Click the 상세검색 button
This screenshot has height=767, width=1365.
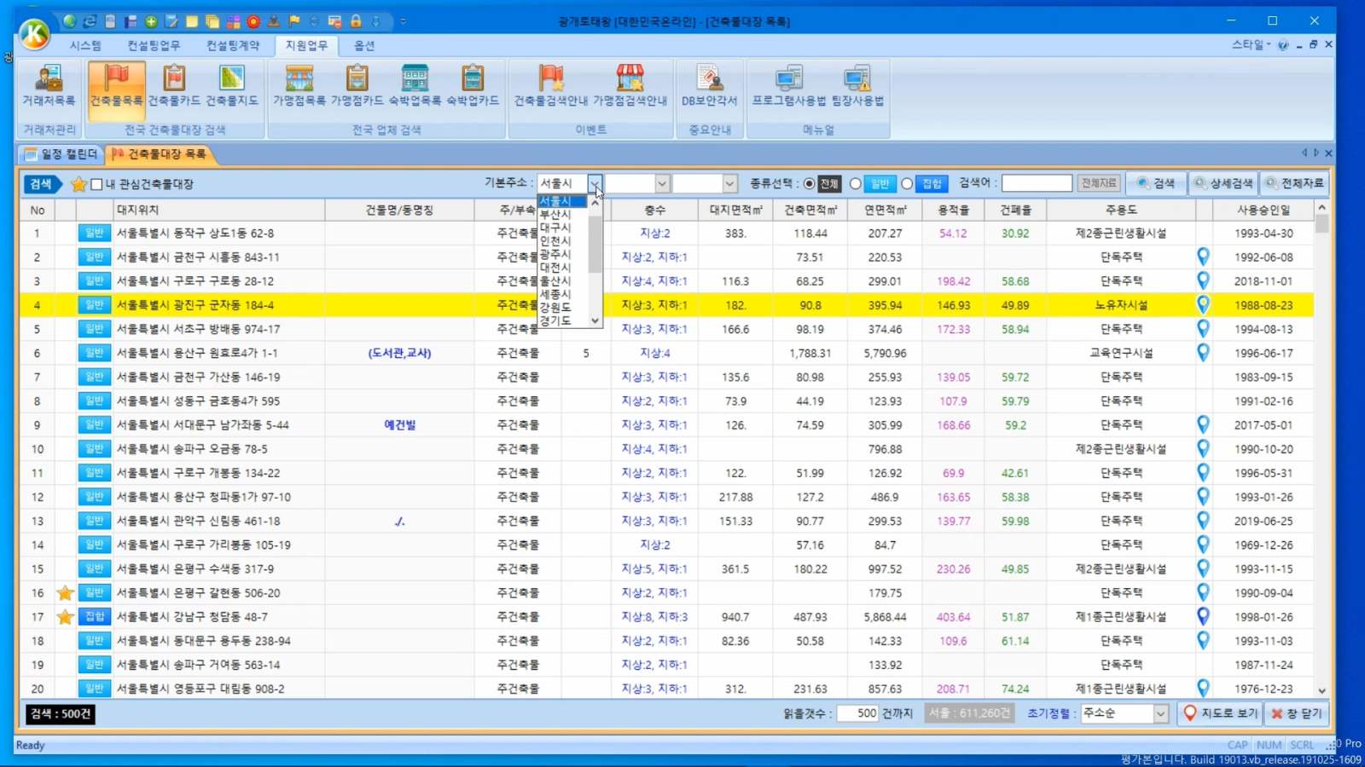point(1223,184)
